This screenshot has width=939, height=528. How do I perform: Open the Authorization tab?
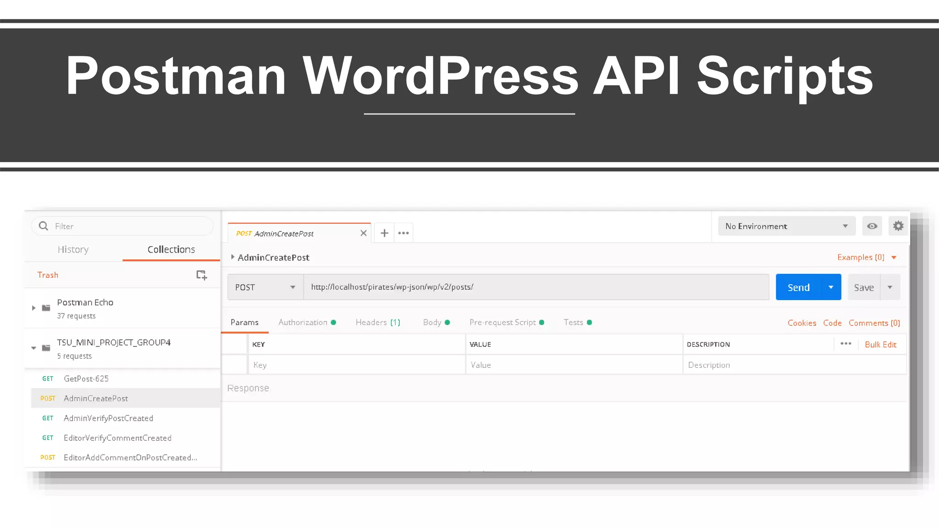[307, 322]
